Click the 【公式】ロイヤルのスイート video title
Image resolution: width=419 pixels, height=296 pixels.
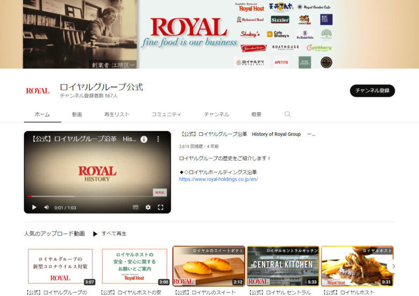[205, 293]
